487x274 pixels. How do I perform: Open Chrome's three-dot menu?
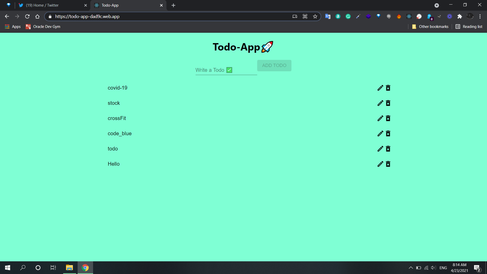(480, 16)
